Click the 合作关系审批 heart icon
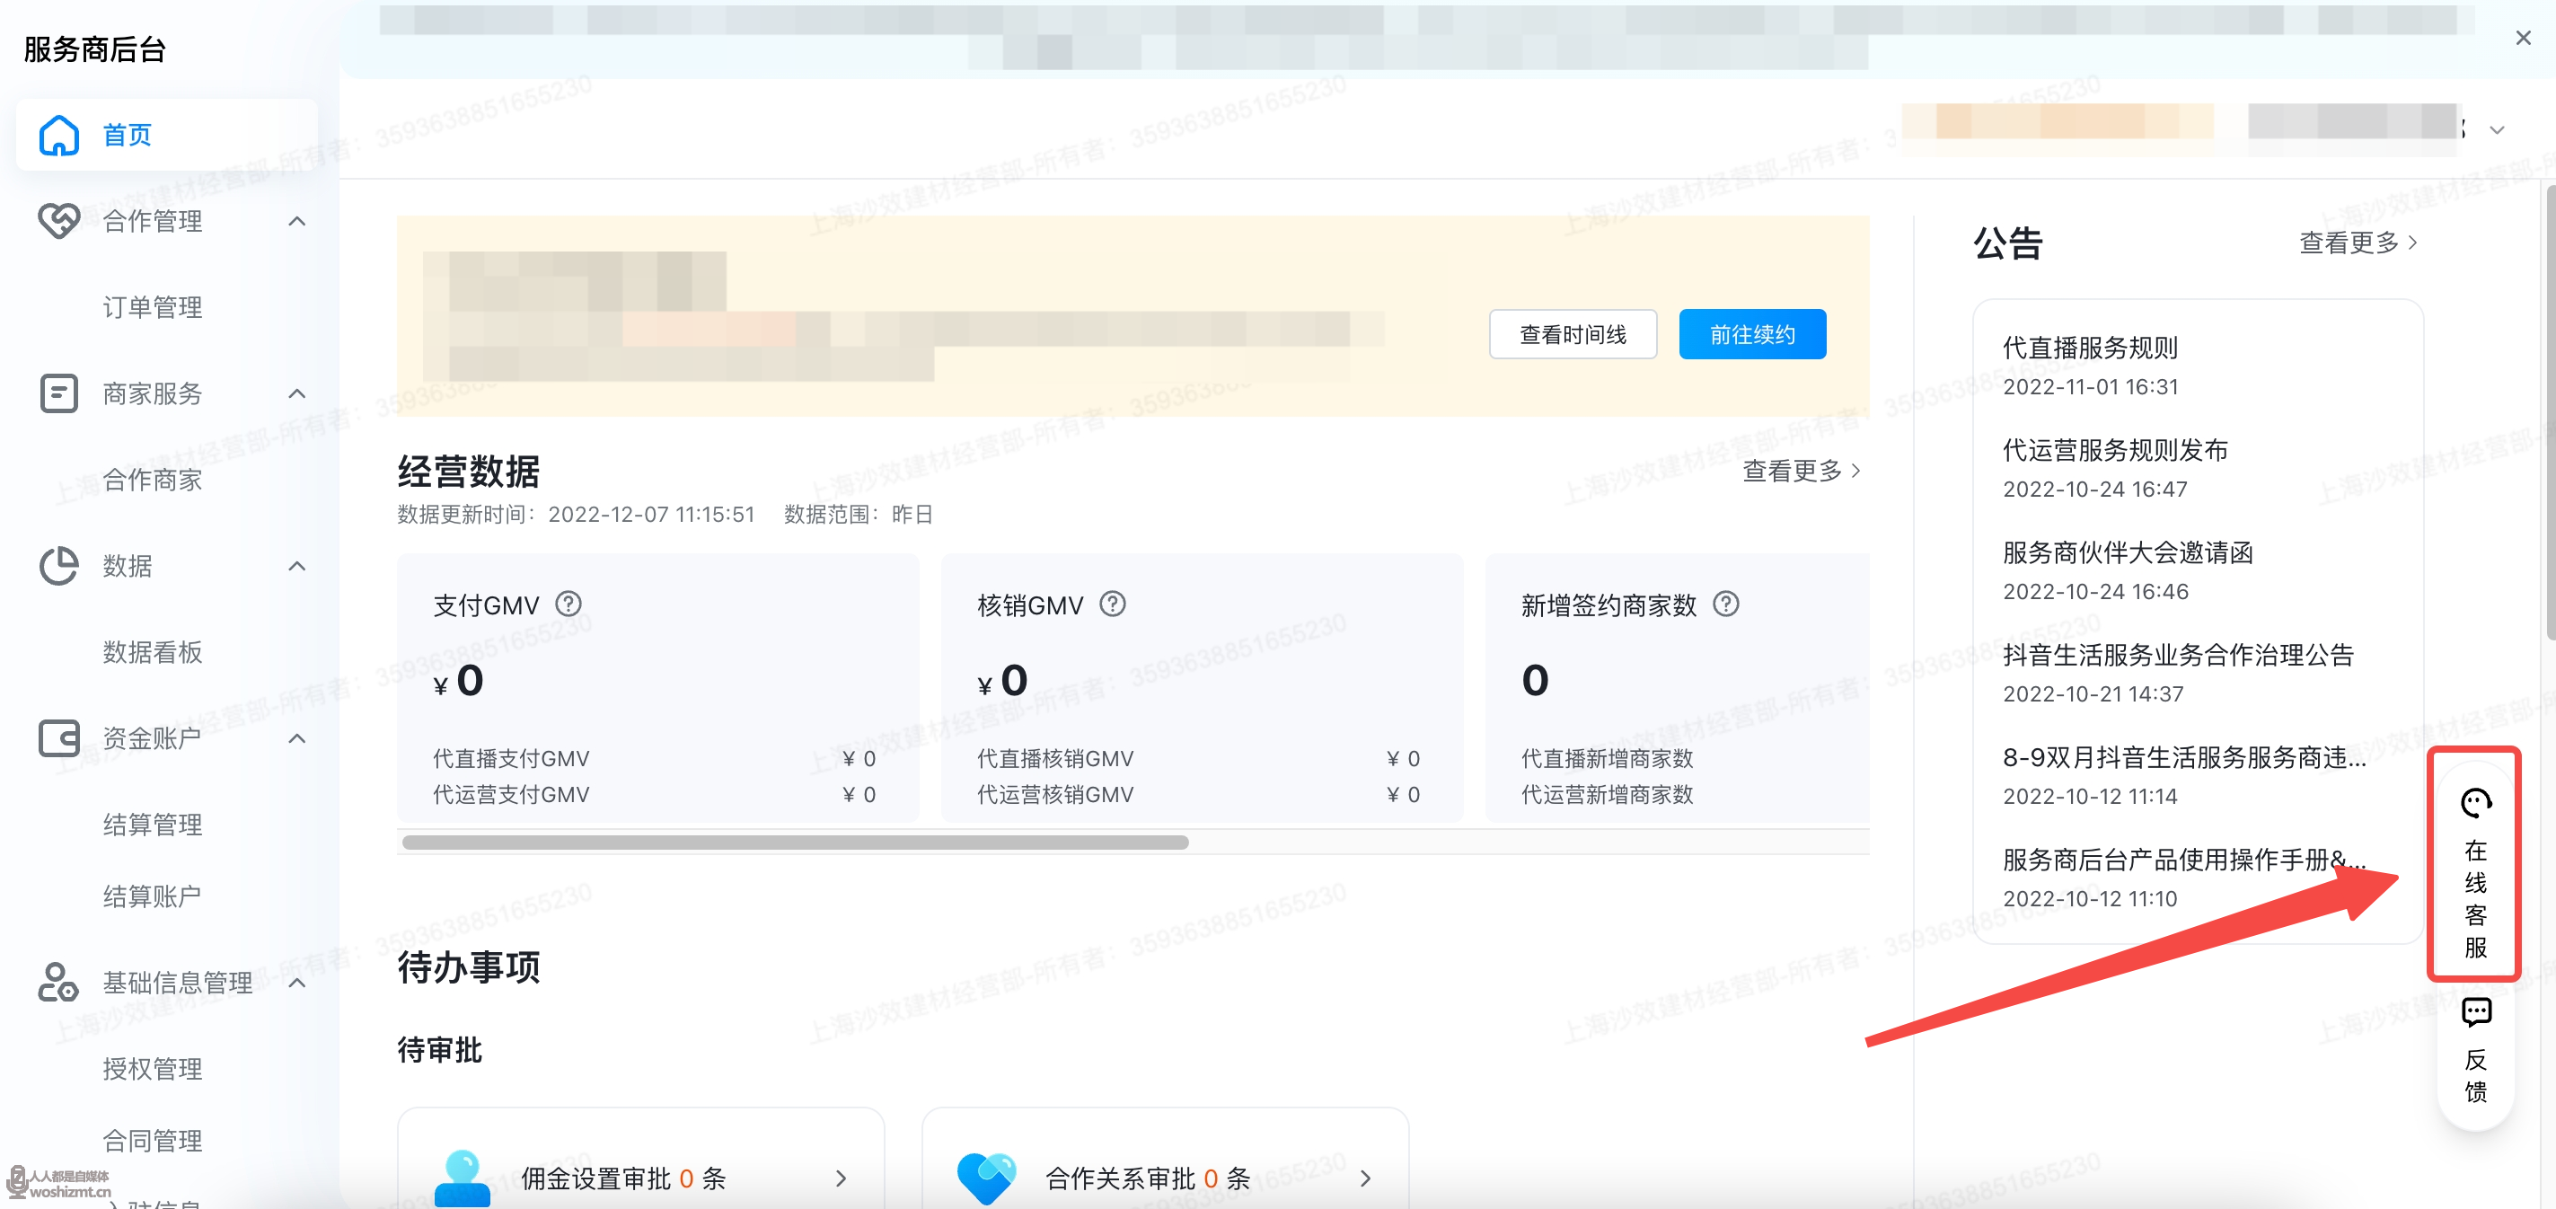 click(986, 1179)
